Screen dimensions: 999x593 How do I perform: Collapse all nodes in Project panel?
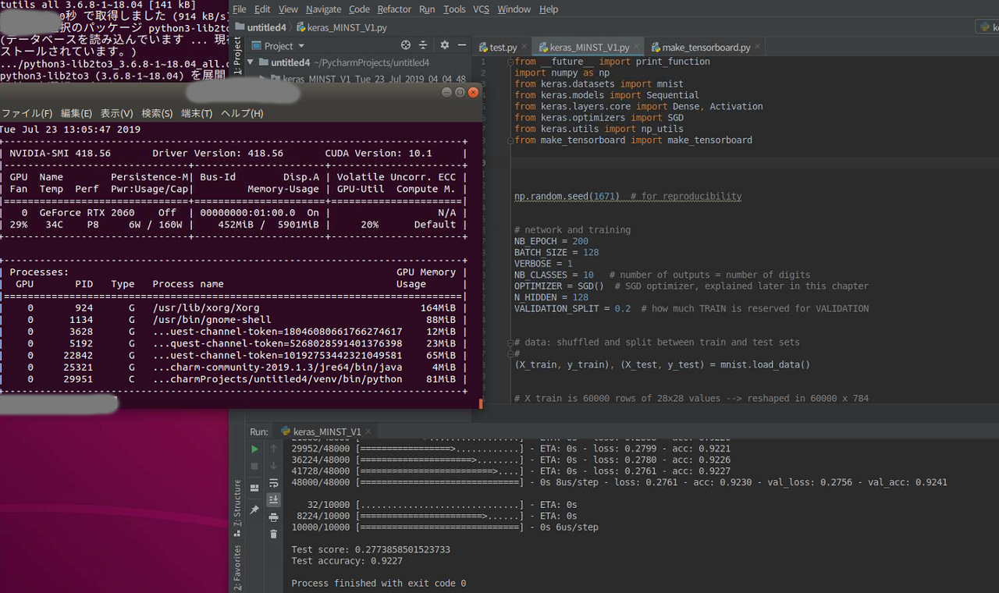click(424, 44)
